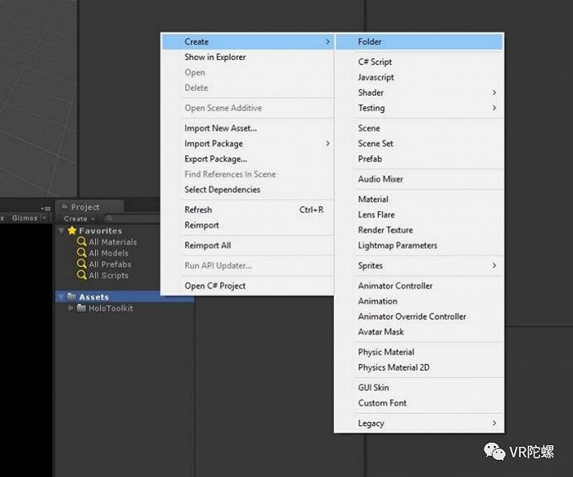Choose Show in Explorer
The width and height of the screenshot is (573, 477).
click(247, 57)
